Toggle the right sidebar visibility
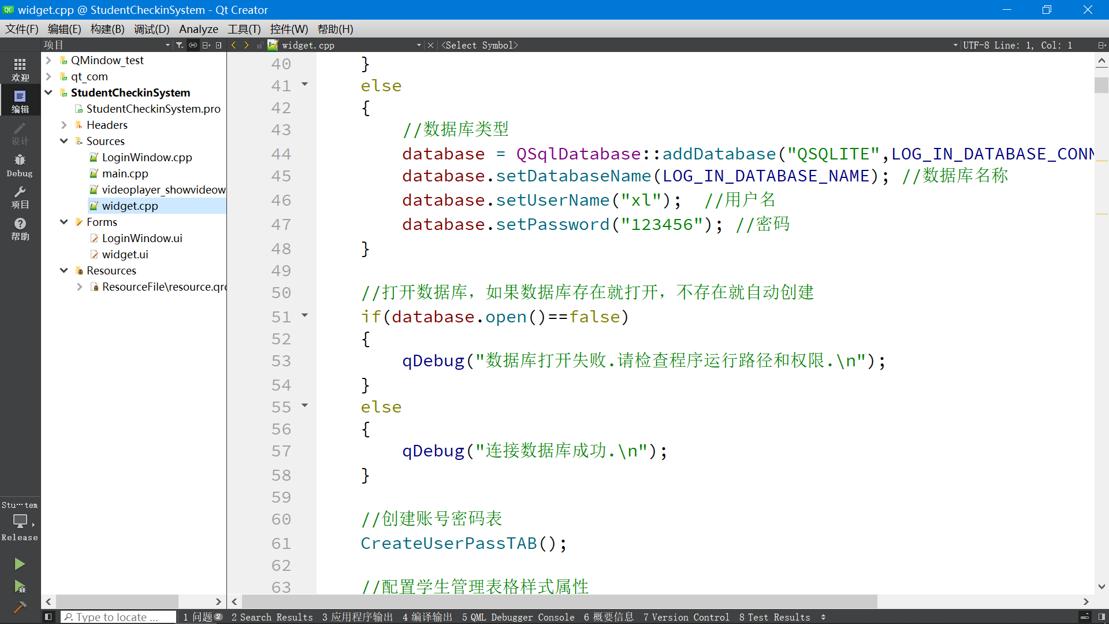The width and height of the screenshot is (1109, 624). pos(1101,617)
